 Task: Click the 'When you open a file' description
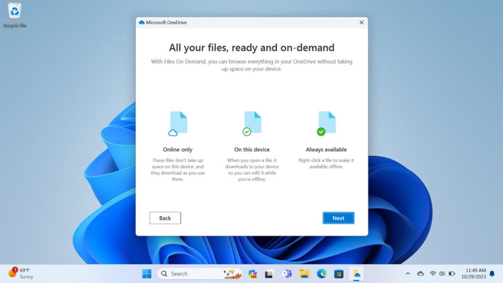tap(252, 170)
